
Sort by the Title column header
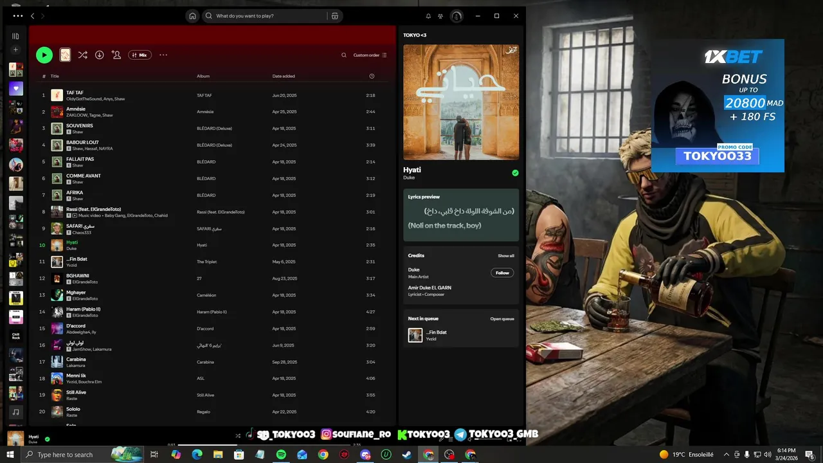tap(55, 76)
